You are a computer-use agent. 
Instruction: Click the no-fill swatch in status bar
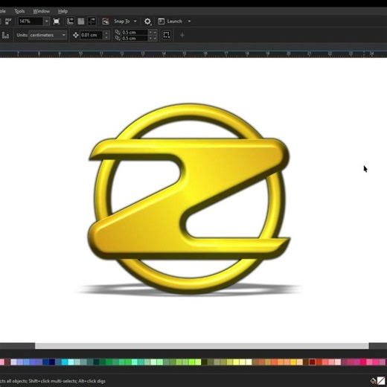pyautogui.click(x=381, y=381)
